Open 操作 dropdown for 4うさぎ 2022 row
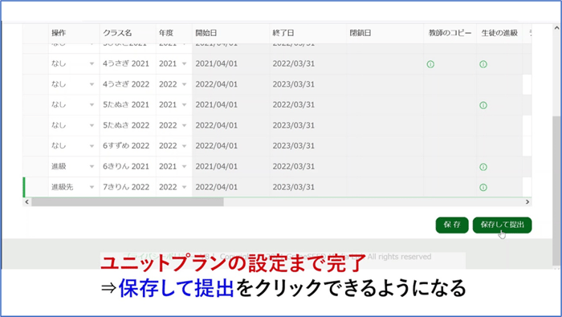Screen dimensions: 562x317 tap(92, 84)
